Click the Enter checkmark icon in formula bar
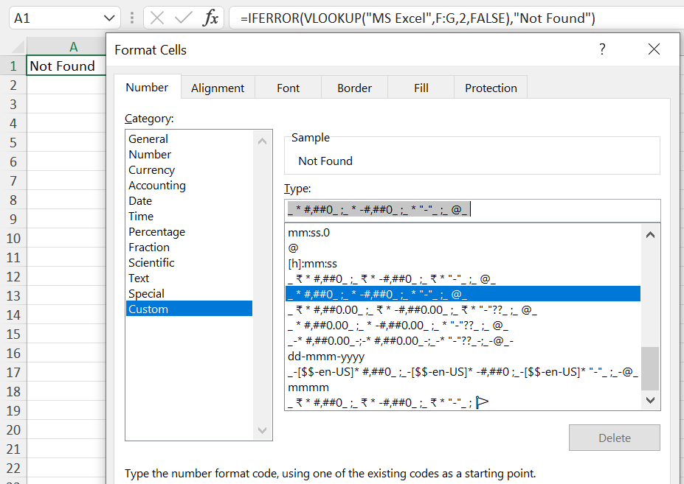Viewport: 684px width, 484px height. tap(183, 18)
